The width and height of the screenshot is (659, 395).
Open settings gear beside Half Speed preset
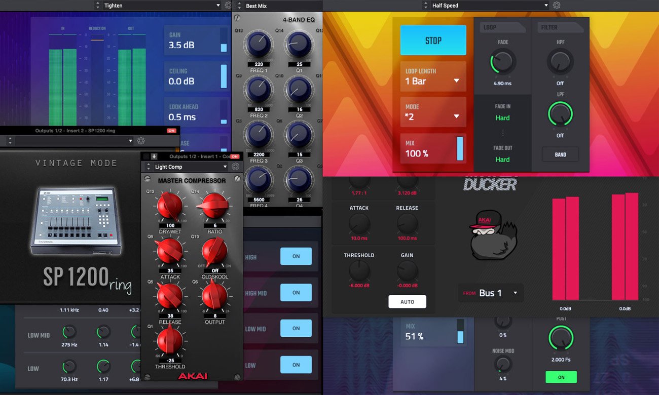[x=557, y=6]
